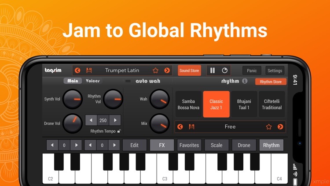Open the Sound Store

pos(189,71)
